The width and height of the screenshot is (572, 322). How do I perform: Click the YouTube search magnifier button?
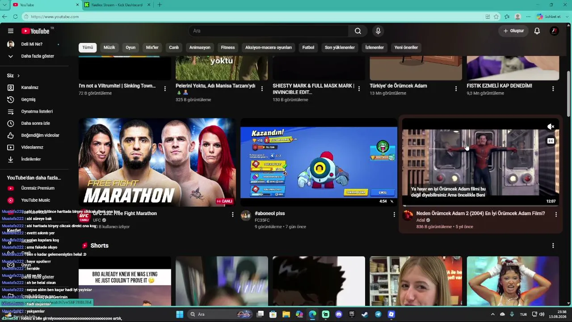pos(358,31)
